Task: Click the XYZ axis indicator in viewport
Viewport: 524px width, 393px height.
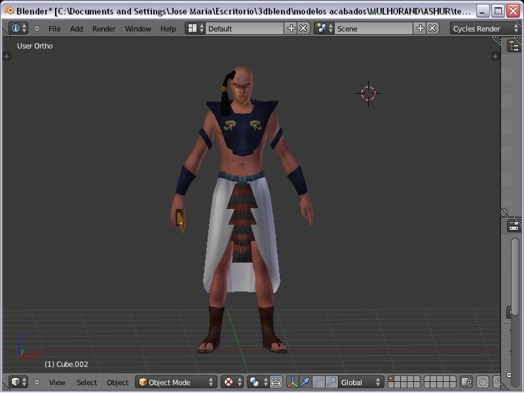Action: (x=29, y=346)
